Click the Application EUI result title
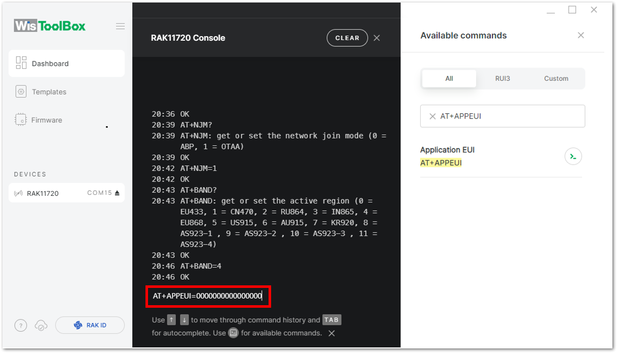617x353 pixels. click(448, 150)
